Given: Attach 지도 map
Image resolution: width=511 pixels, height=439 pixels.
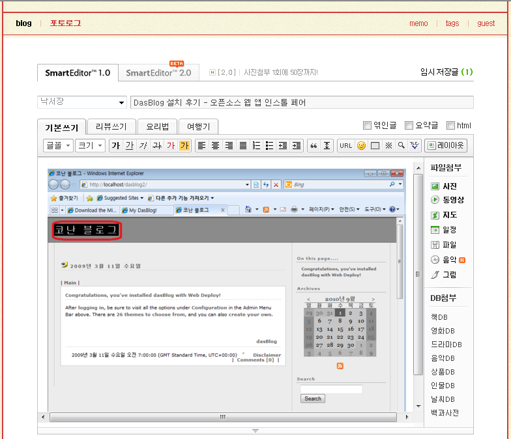Looking at the screenshot, I should 444,215.
